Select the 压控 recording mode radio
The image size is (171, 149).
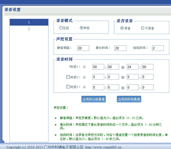point(61,28)
